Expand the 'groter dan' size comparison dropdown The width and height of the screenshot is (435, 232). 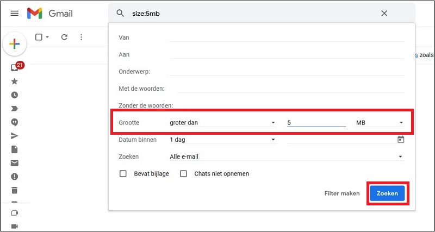click(x=223, y=122)
